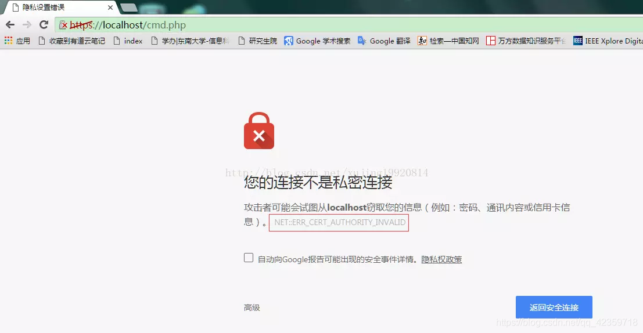The width and height of the screenshot is (643, 333).
Task: Click the 您的连接不是私密连接 heading
Action: pyautogui.click(x=318, y=183)
